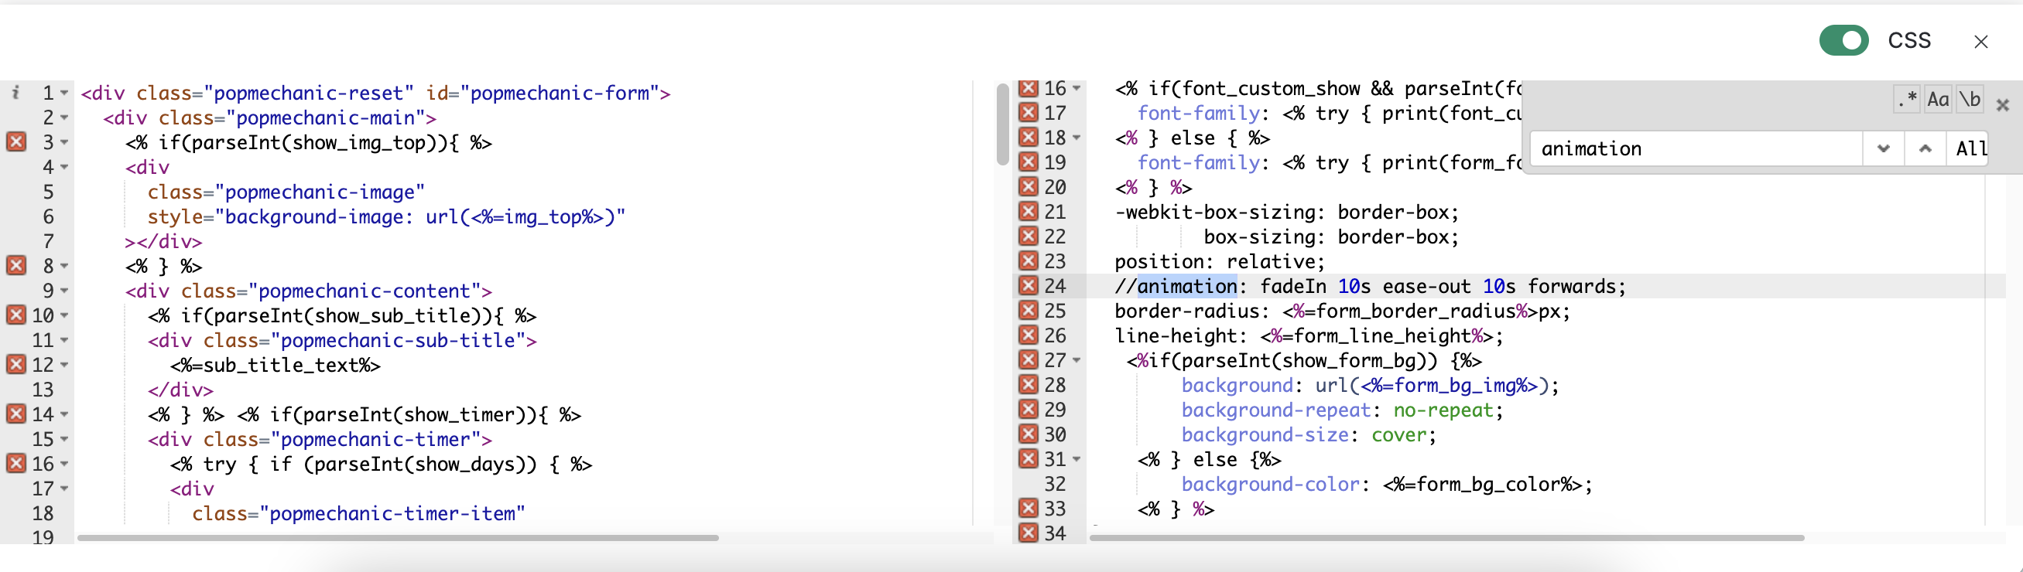
Task: Click error marker on CSS line 27
Action: point(1028,359)
